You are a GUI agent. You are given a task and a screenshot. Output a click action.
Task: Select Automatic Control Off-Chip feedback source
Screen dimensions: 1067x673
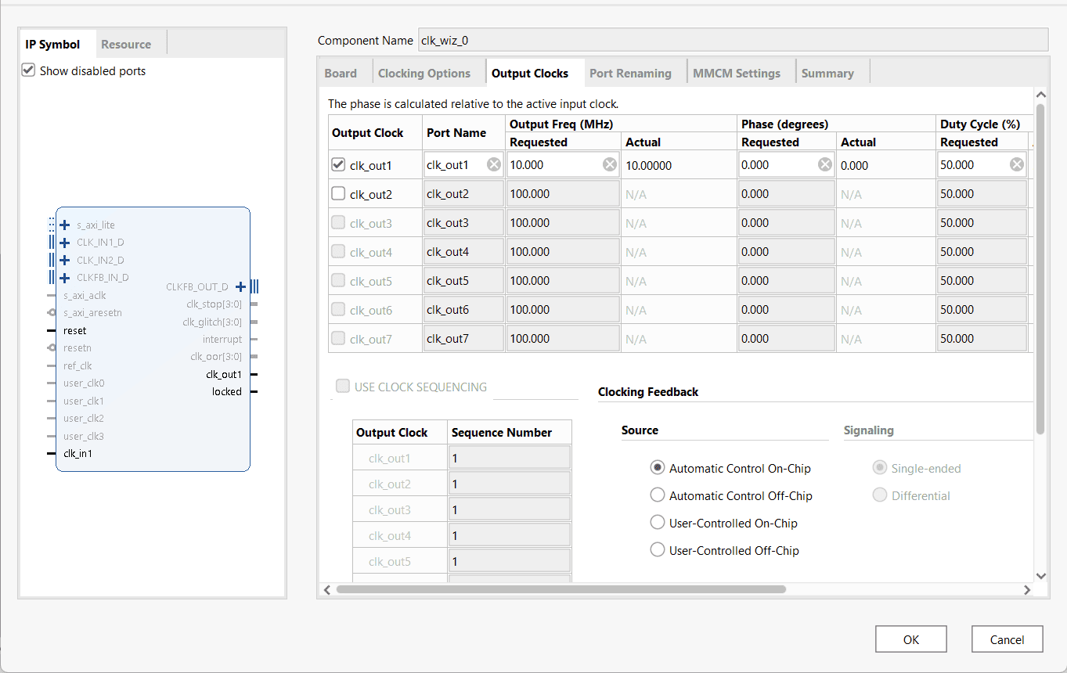(x=658, y=495)
